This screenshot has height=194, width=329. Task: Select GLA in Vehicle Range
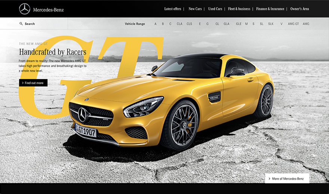[x=227, y=24]
